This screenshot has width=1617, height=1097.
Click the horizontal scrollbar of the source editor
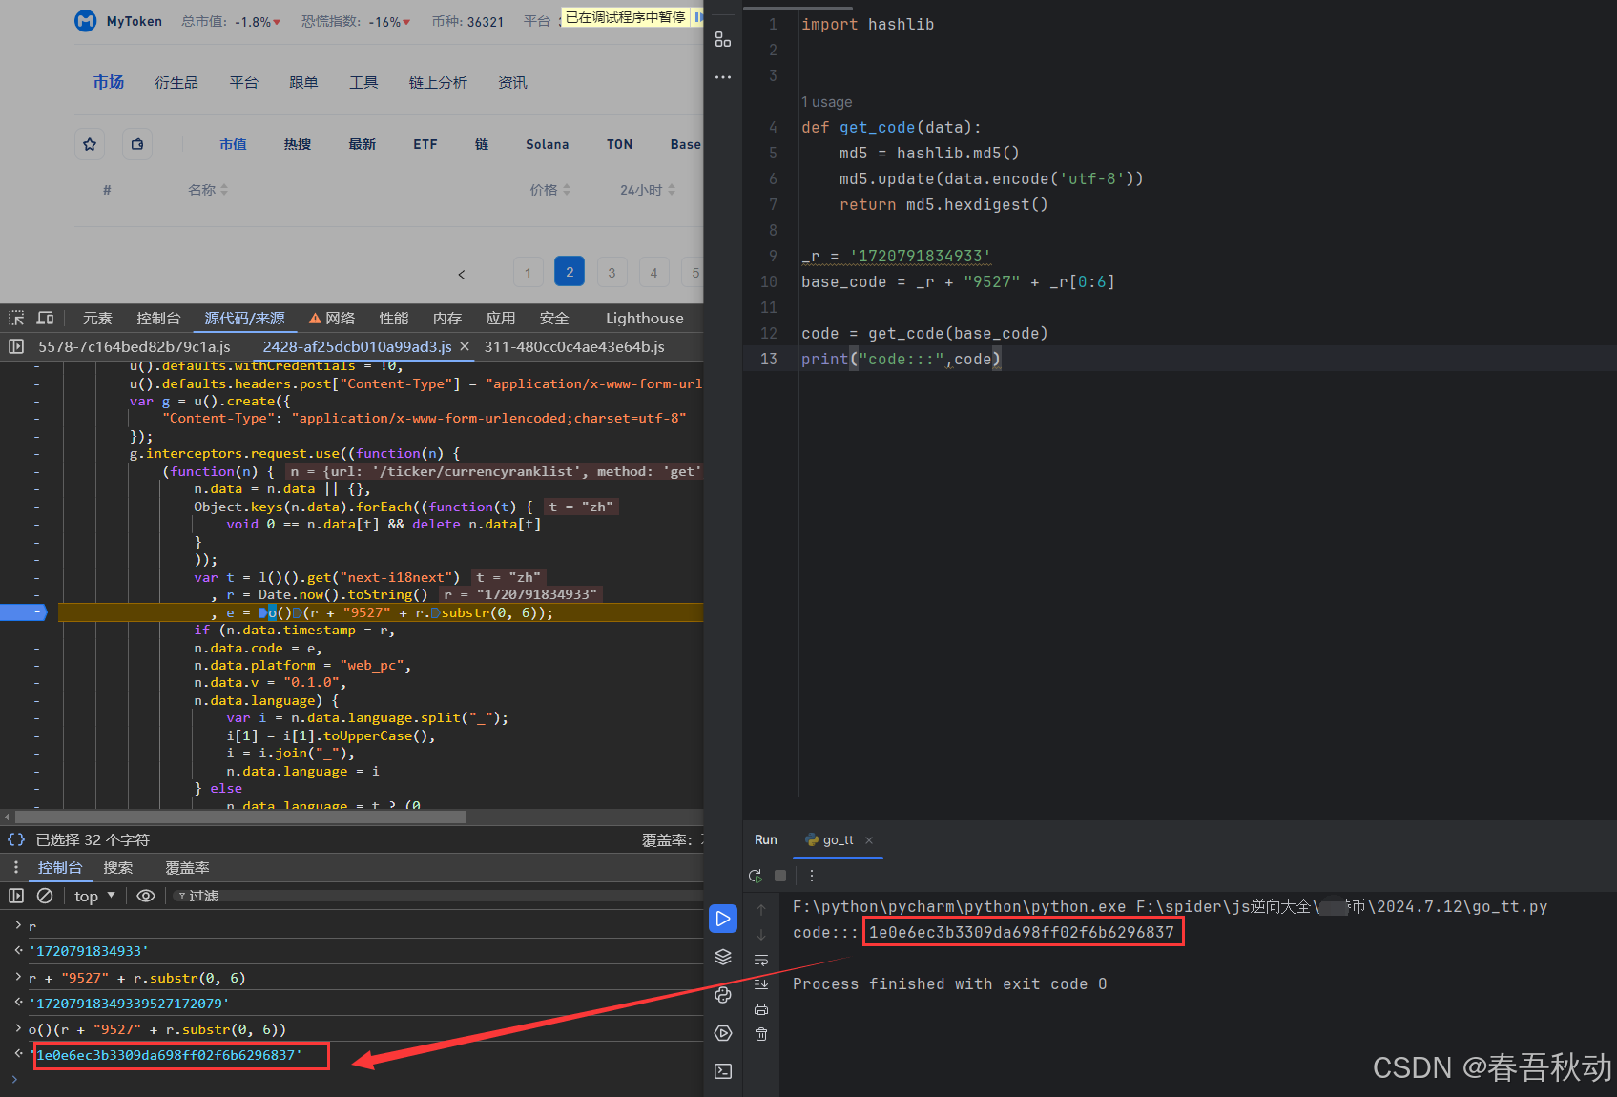tap(240, 817)
